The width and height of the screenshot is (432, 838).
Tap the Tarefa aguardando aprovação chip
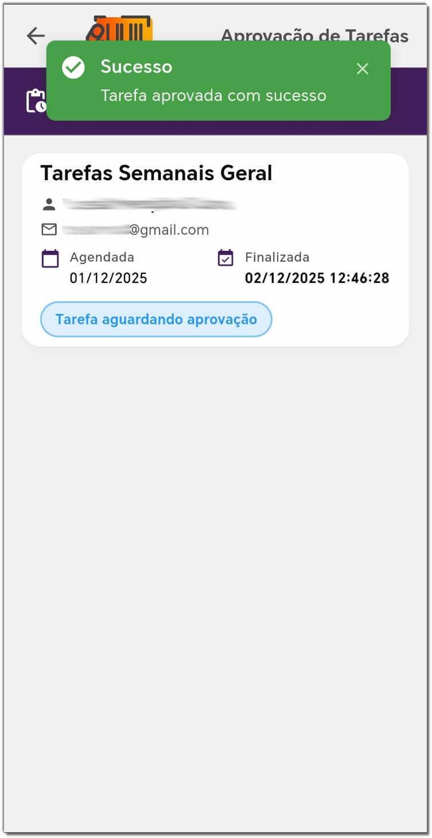pos(156,319)
